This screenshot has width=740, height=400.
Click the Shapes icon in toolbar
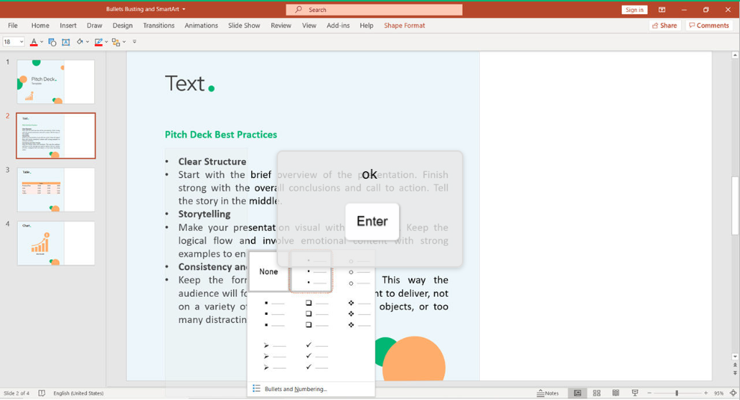tap(52, 42)
